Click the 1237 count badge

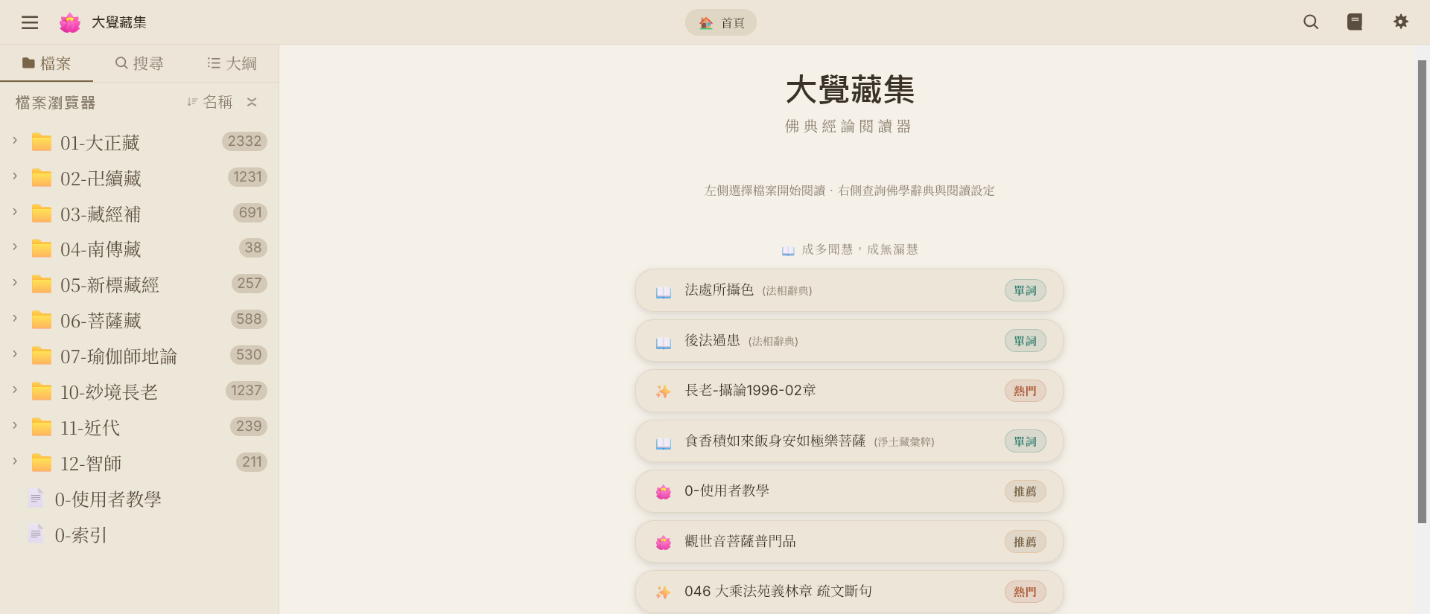point(246,390)
